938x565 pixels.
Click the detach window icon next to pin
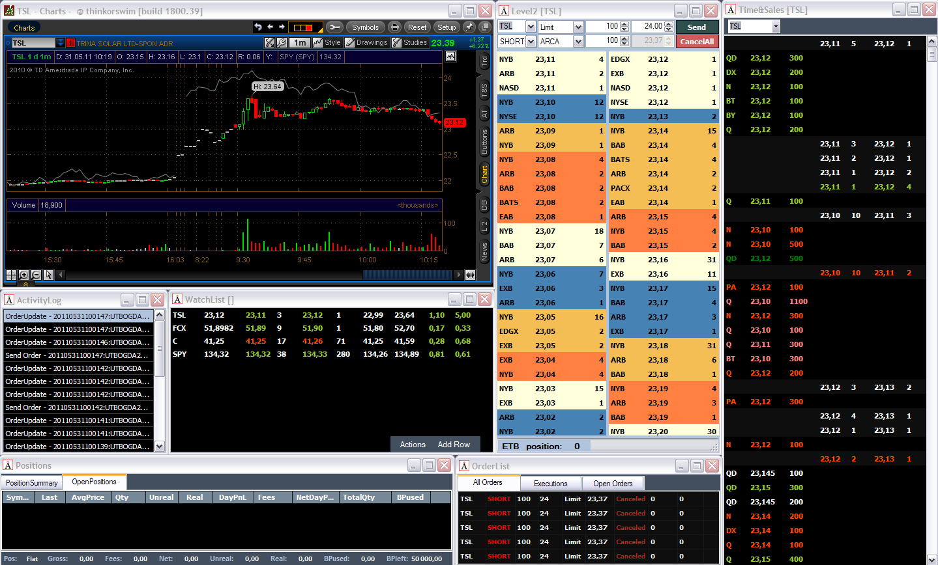tap(485, 27)
